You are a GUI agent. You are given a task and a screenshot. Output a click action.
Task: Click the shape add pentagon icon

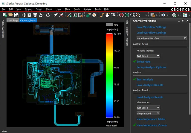pyautogui.click(x=174, y=15)
